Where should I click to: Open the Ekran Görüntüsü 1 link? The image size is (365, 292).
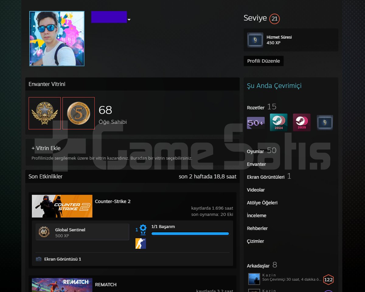coord(63,259)
